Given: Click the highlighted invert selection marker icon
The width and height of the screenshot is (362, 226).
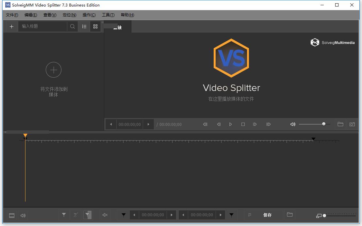Looking at the screenshot, I should click(x=88, y=215).
